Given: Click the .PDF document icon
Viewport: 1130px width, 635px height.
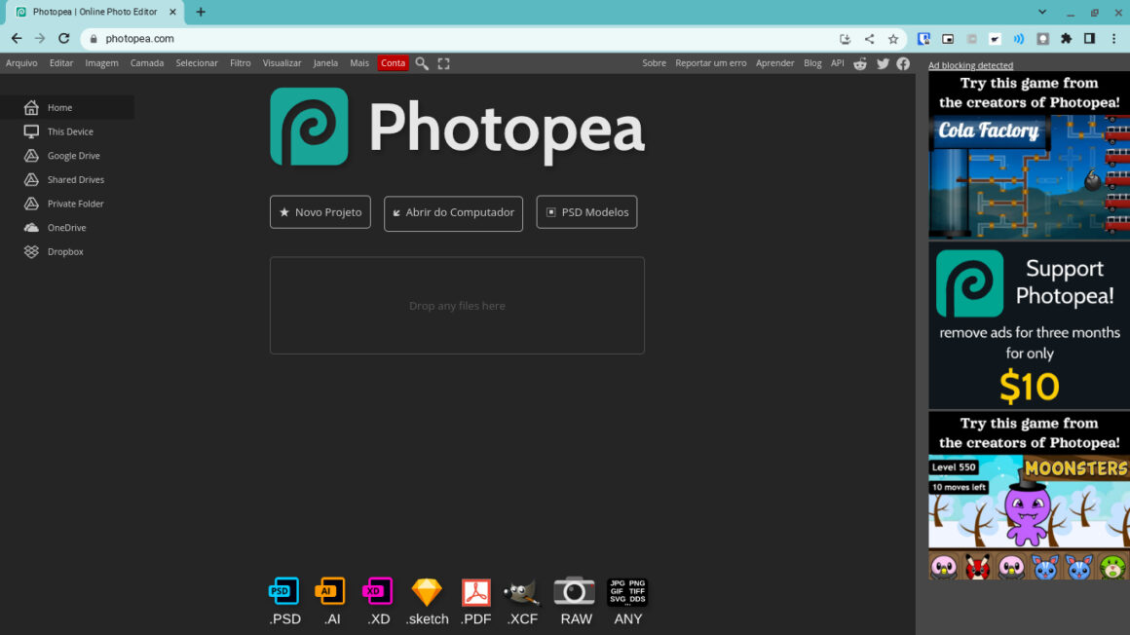Looking at the screenshot, I should point(475,591).
